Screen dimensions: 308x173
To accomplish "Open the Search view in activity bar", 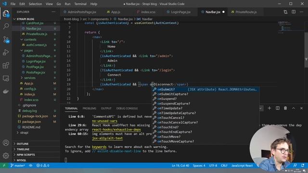I will click(6, 26).
